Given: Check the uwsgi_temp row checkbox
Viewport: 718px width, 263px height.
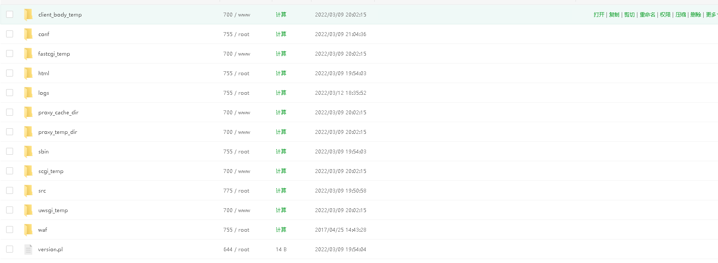Looking at the screenshot, I should coord(10,210).
